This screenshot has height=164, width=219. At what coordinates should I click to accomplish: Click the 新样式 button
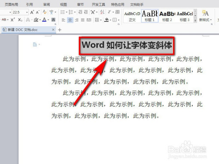pyautogui.click(x=205, y=16)
